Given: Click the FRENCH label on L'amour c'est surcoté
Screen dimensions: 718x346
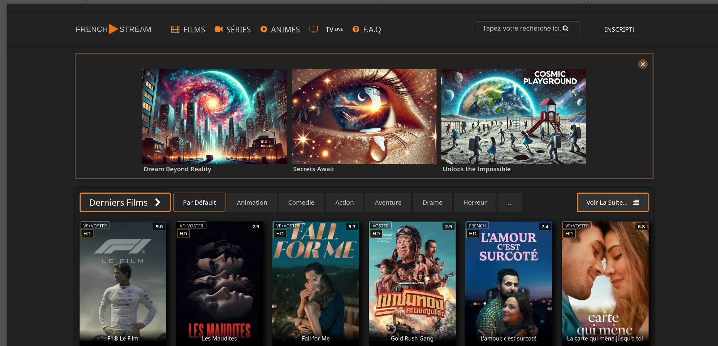Looking at the screenshot, I should coord(477,226).
